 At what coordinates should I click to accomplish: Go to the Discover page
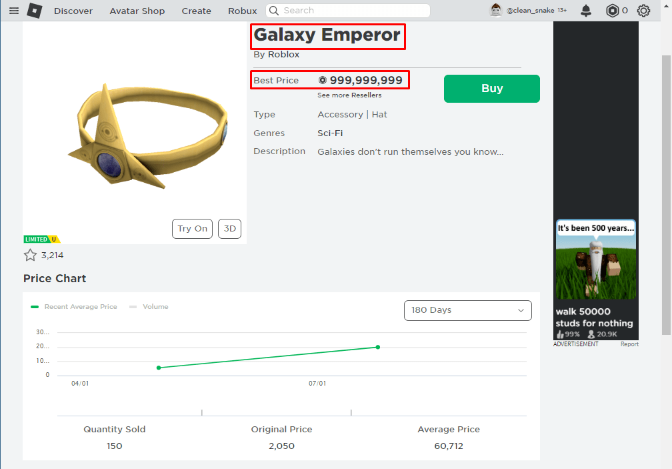tap(73, 11)
